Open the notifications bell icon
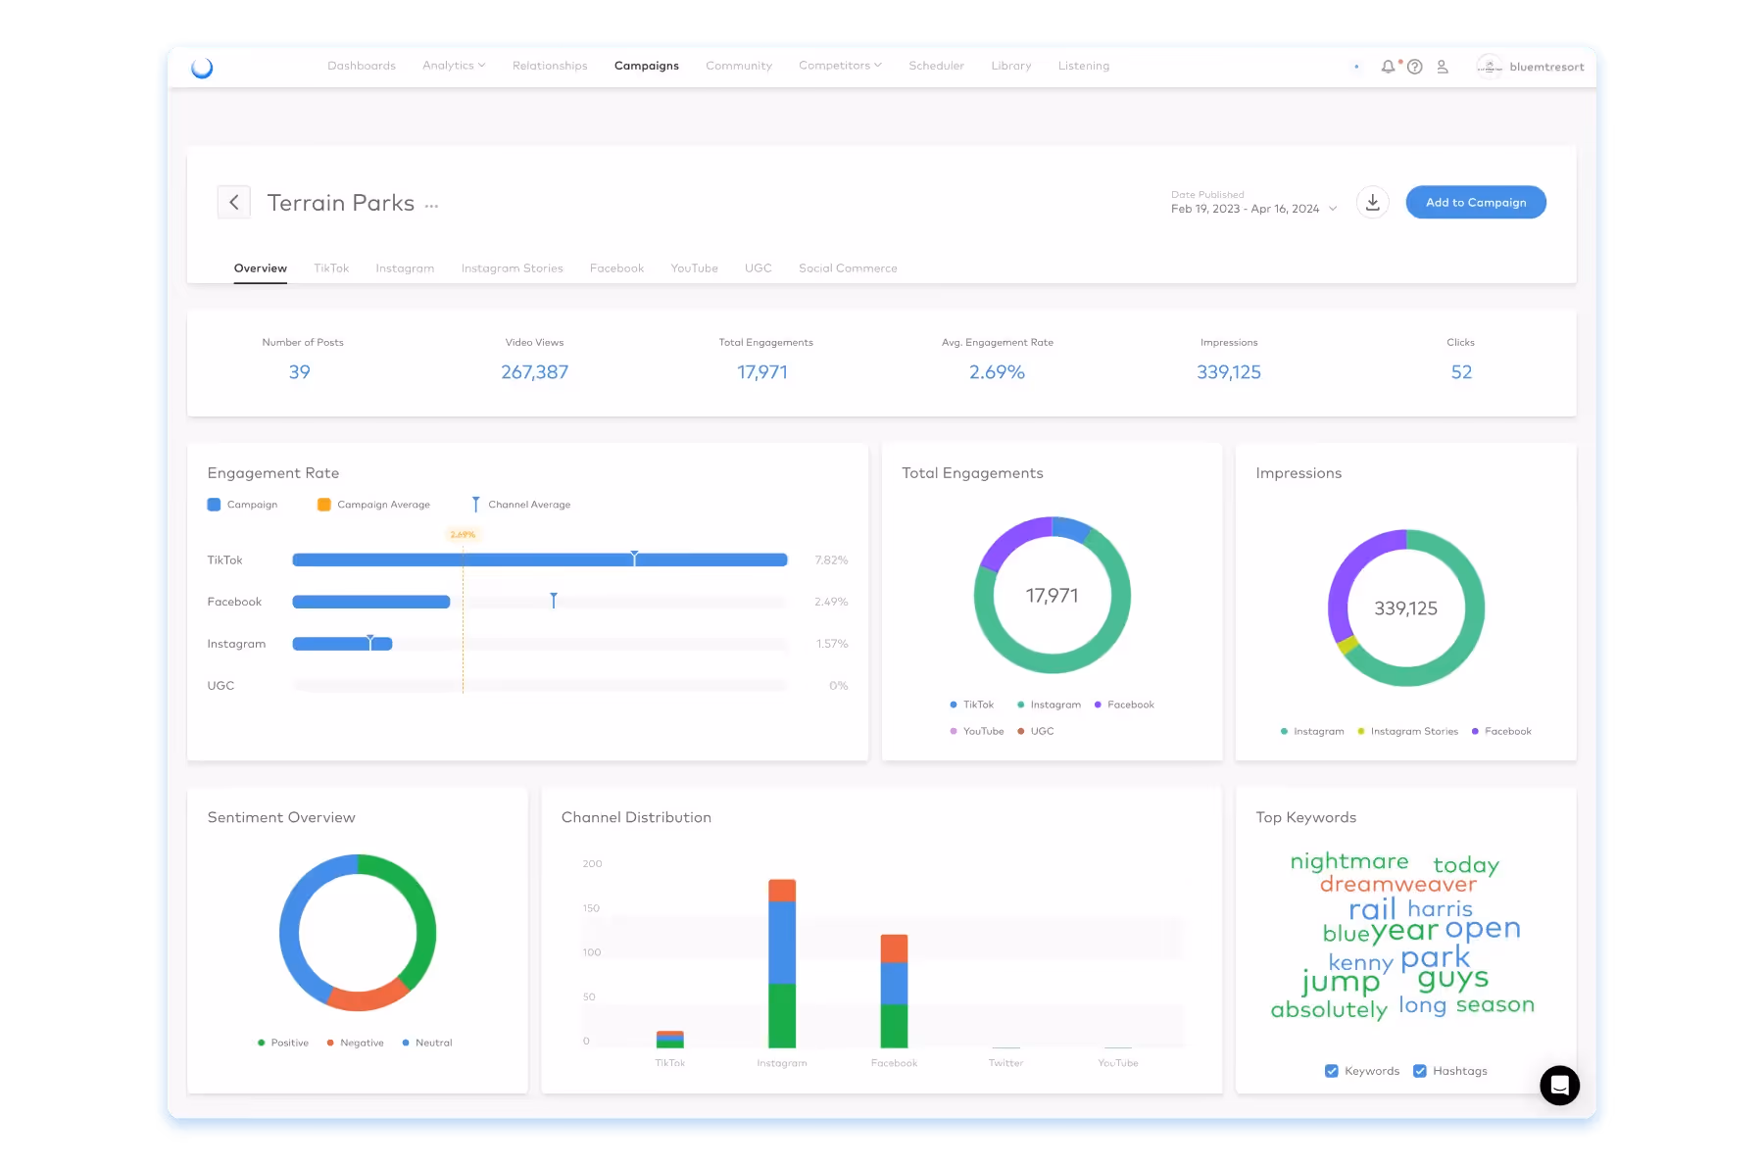 point(1388,67)
